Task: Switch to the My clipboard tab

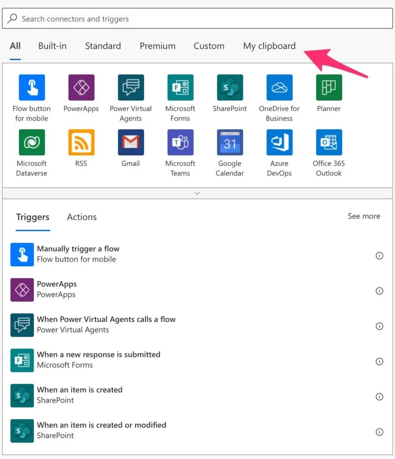Action: point(269,46)
